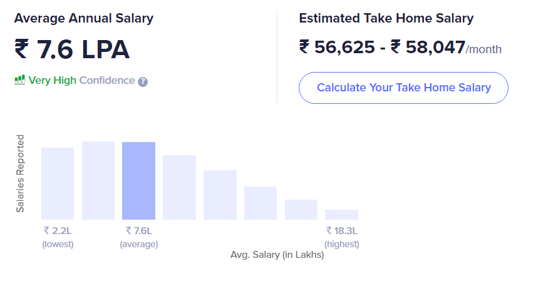Select the highlighted average salary bar
Viewport: 553px width, 286px height.
138,181
